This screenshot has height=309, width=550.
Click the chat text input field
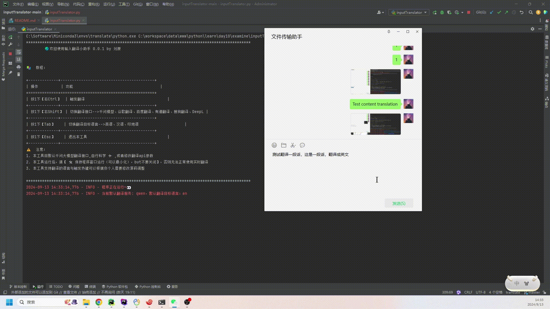[343, 174]
